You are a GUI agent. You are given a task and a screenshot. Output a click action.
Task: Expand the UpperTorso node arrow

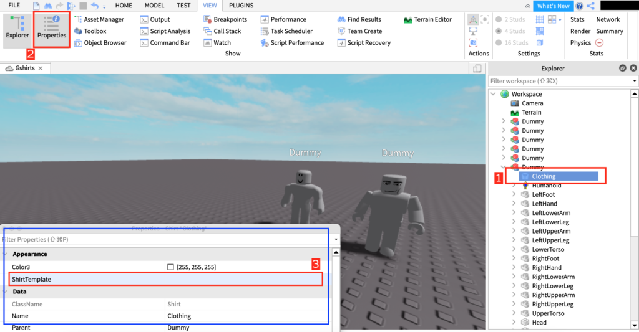[x=514, y=313]
